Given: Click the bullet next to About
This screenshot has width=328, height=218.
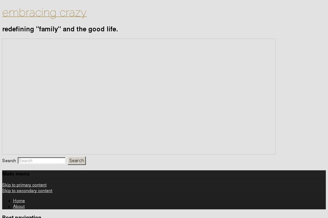Looking at the screenshot, I should click(9, 207).
